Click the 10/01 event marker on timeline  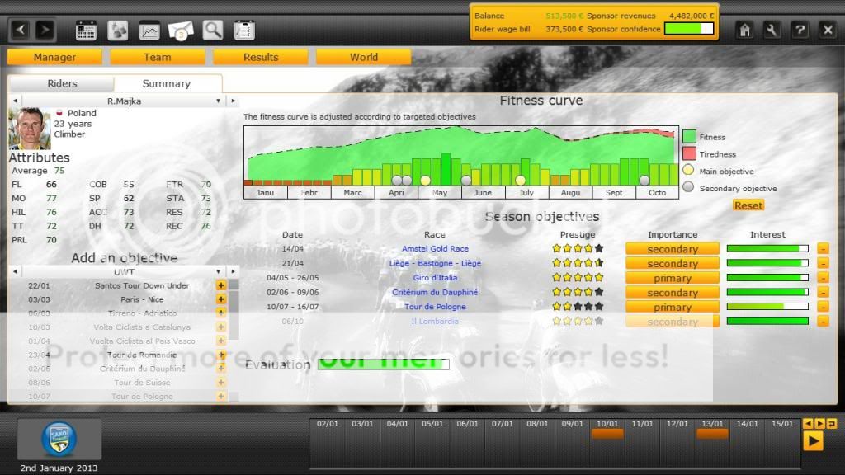607,433
